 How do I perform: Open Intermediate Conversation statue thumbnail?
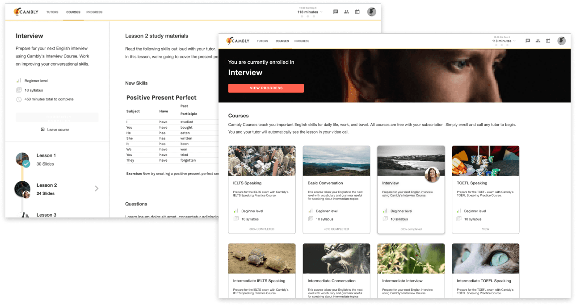336,259
